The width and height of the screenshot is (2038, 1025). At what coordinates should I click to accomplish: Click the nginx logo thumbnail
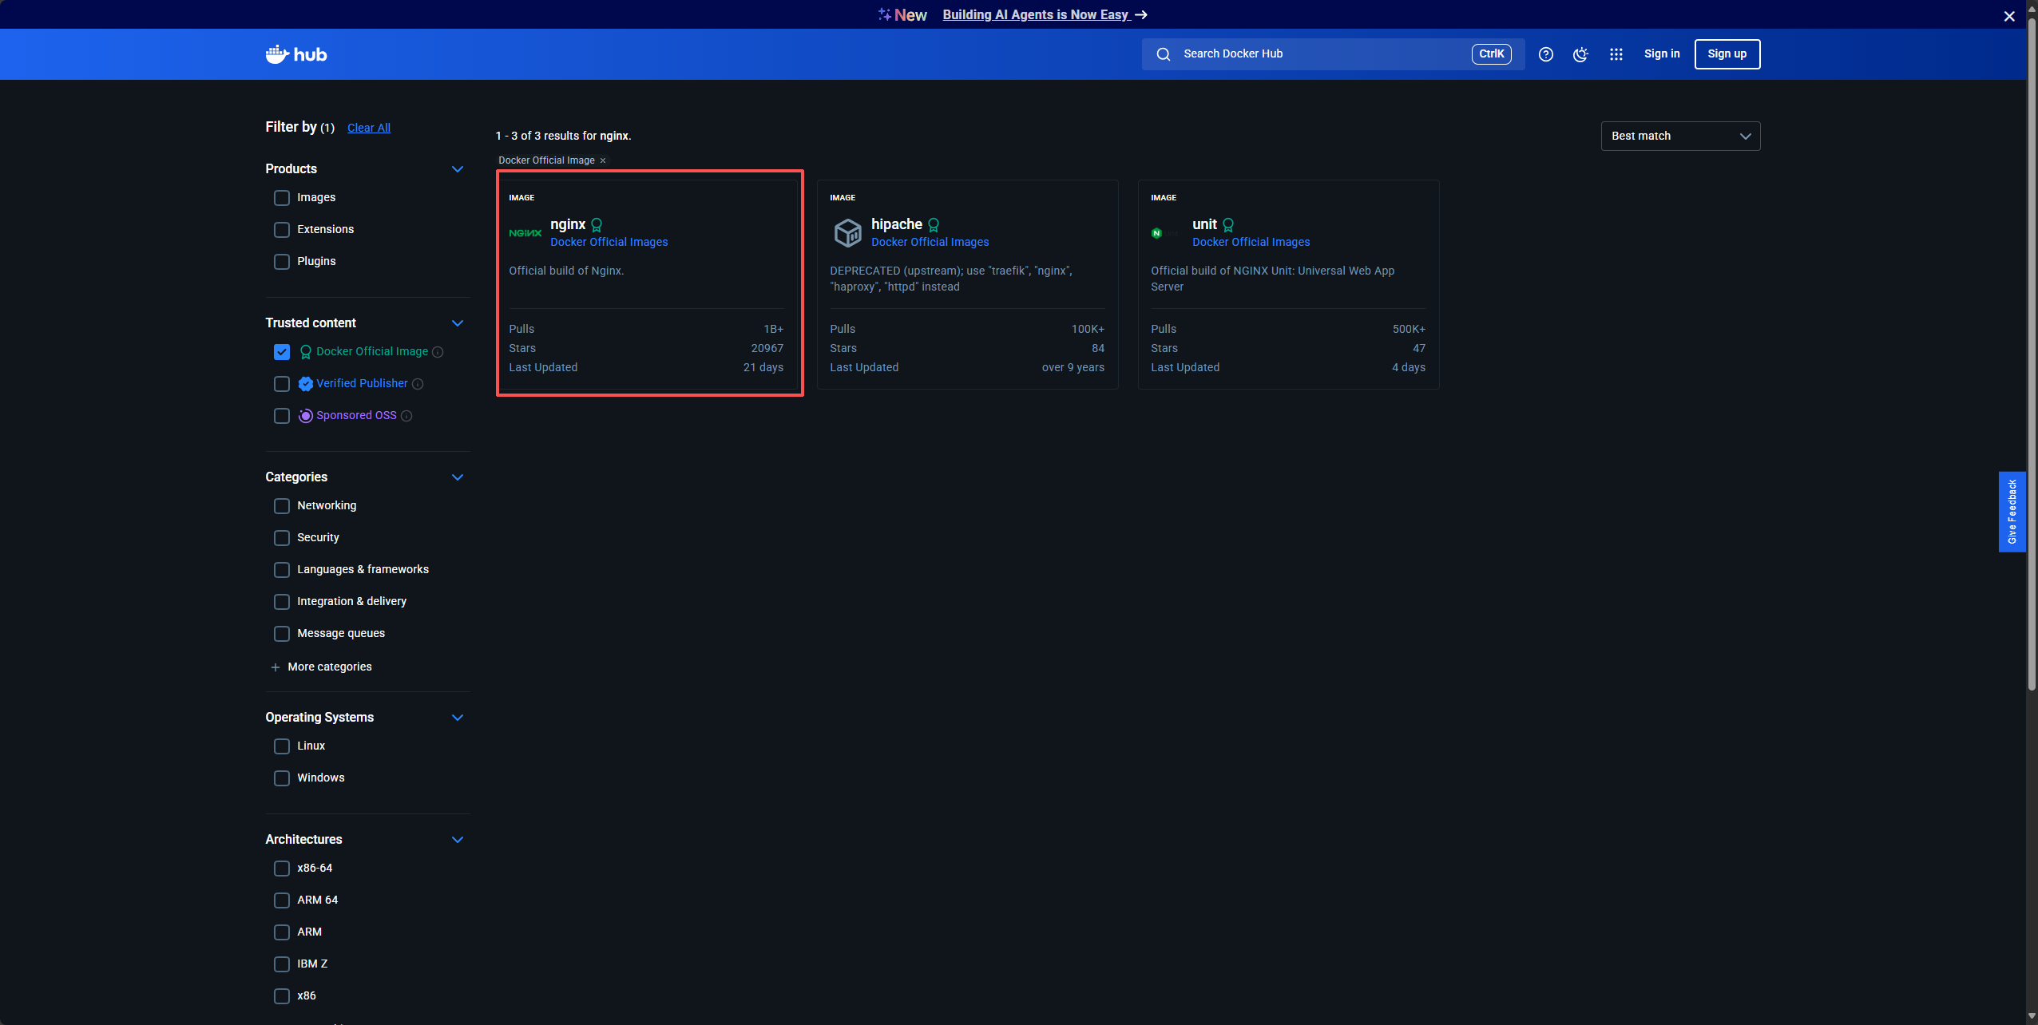coord(525,233)
